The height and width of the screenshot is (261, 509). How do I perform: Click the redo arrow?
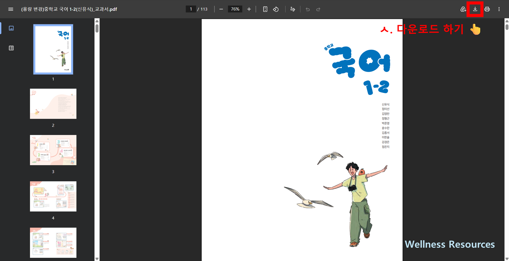pyautogui.click(x=318, y=9)
